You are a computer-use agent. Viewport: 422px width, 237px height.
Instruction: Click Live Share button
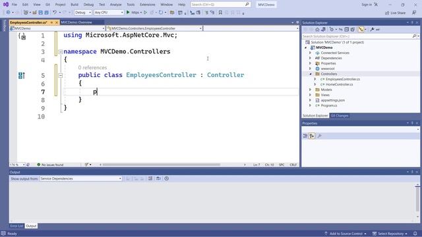point(396,13)
